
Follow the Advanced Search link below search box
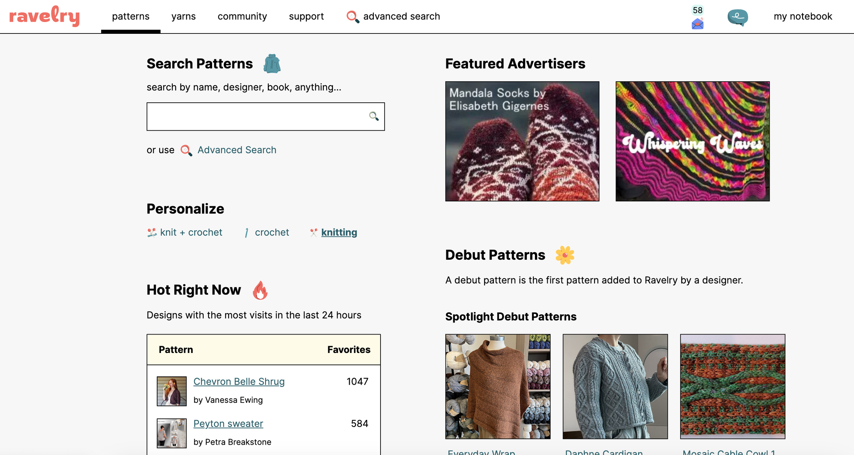(237, 150)
